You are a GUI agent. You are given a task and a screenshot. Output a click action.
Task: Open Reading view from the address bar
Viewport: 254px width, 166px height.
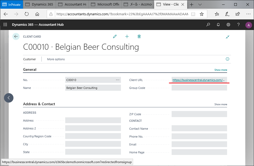tap(193, 14)
